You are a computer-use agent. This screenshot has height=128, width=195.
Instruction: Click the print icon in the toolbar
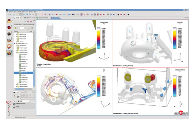(x=14, y=14)
